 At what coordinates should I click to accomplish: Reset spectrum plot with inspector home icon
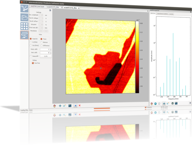coord(152,104)
